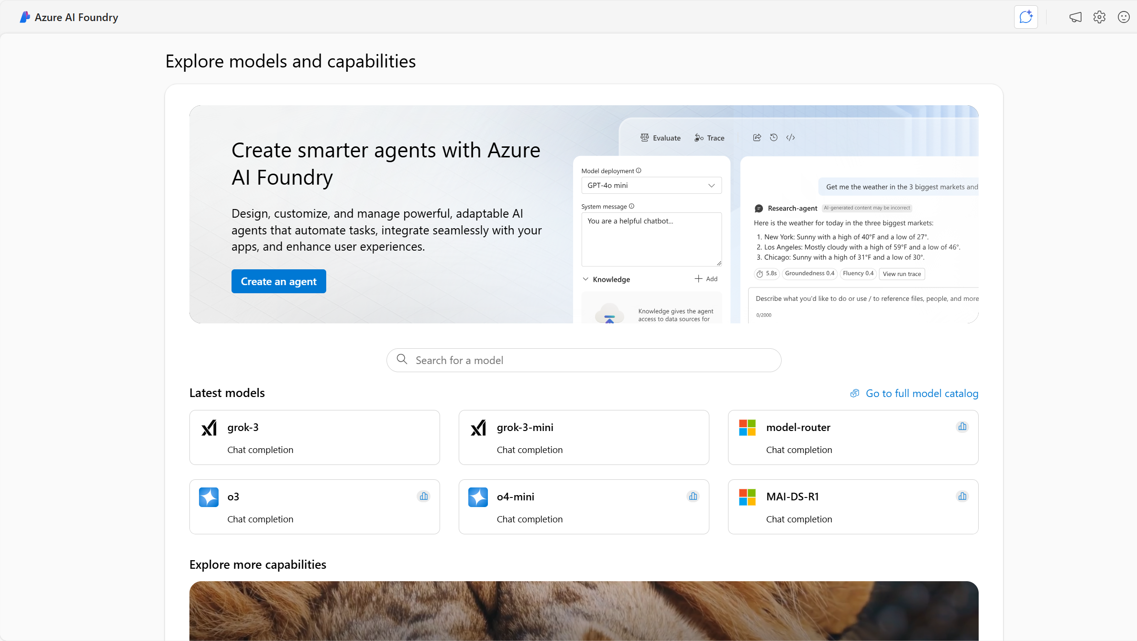Viewport: 1137px width, 641px height.
Task: Click benchmark chart icon on o4-mini card
Action: pos(693,496)
